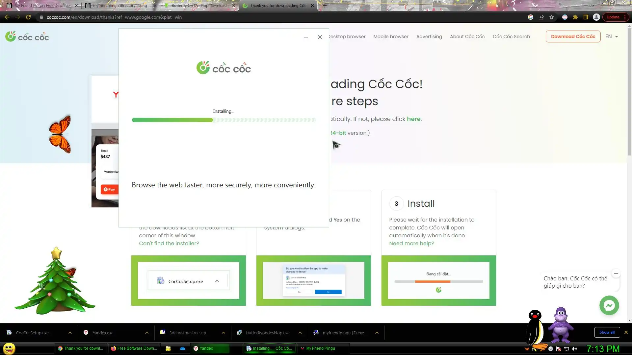Click Show all downloads button
The image size is (632, 355).
pos(607,332)
